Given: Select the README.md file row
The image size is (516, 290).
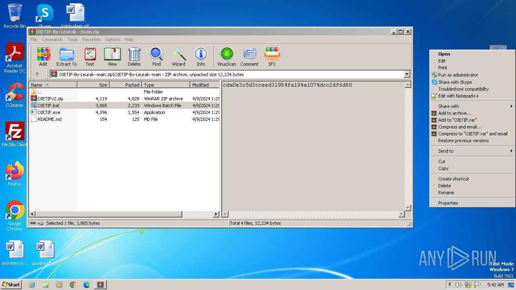Looking at the screenshot, I should pyautogui.click(x=125, y=119).
